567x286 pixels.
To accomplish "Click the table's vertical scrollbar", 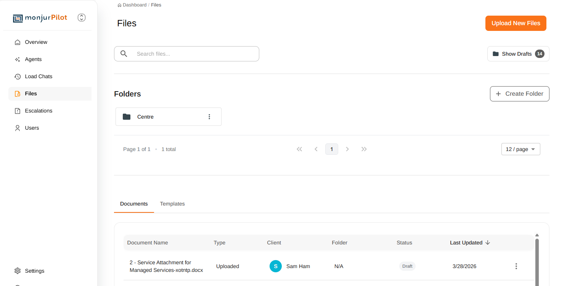I will tap(537, 262).
